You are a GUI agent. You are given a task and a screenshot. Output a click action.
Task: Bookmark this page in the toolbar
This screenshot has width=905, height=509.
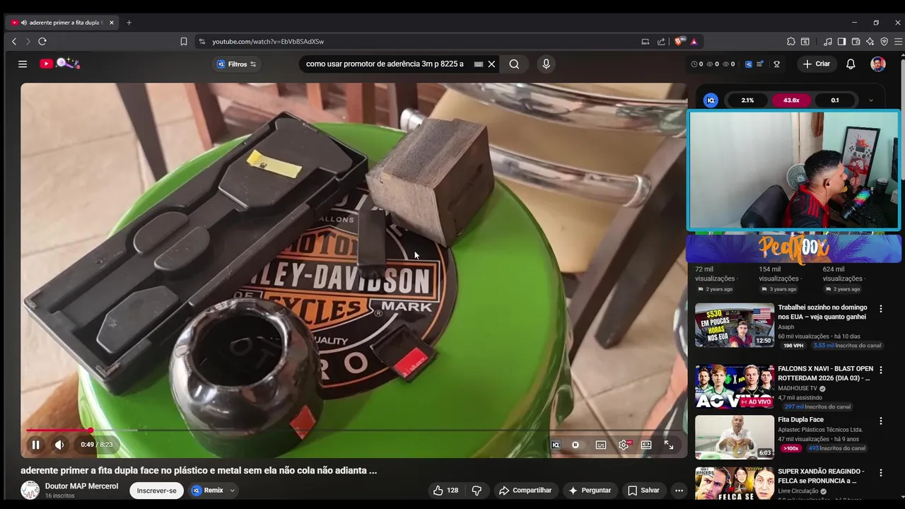tap(184, 42)
